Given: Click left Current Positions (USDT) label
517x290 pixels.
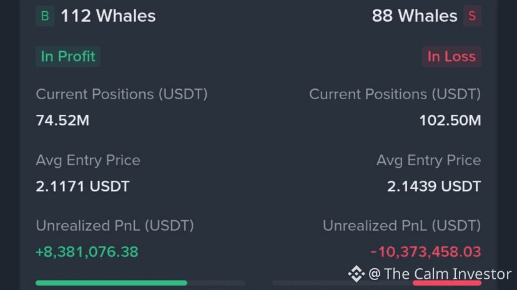Looking at the screenshot, I should pyautogui.click(x=122, y=94).
